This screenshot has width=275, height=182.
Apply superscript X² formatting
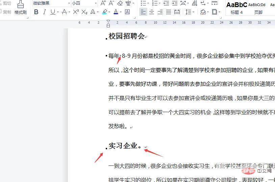pos(76,12)
